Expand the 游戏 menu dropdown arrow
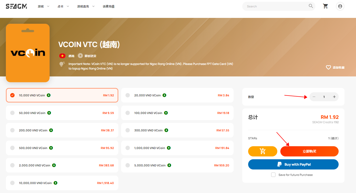The width and height of the screenshot is (356, 193). click(48, 6)
